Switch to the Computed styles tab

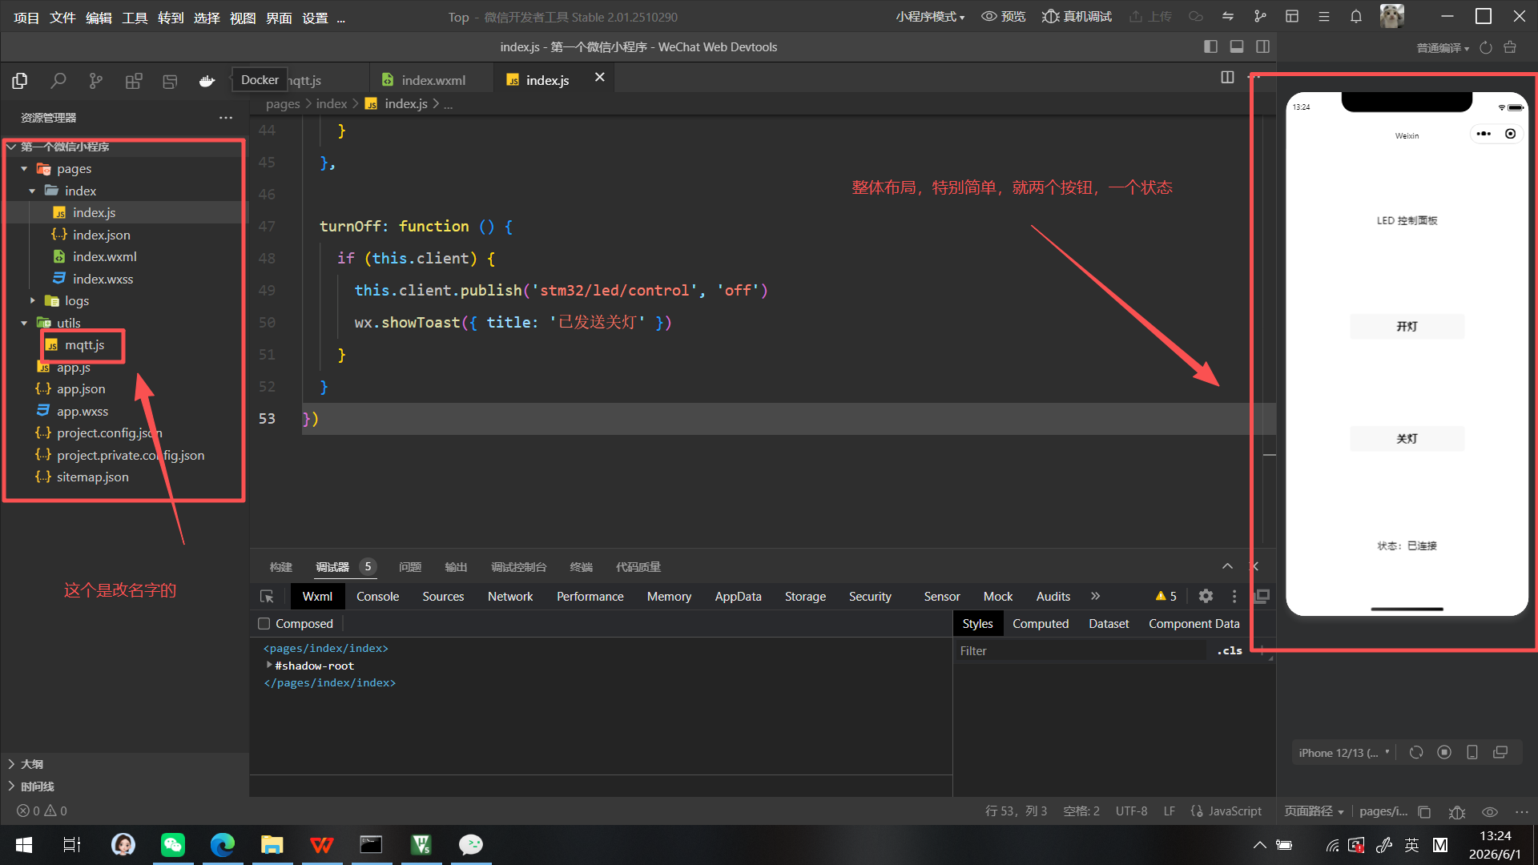coord(1040,623)
